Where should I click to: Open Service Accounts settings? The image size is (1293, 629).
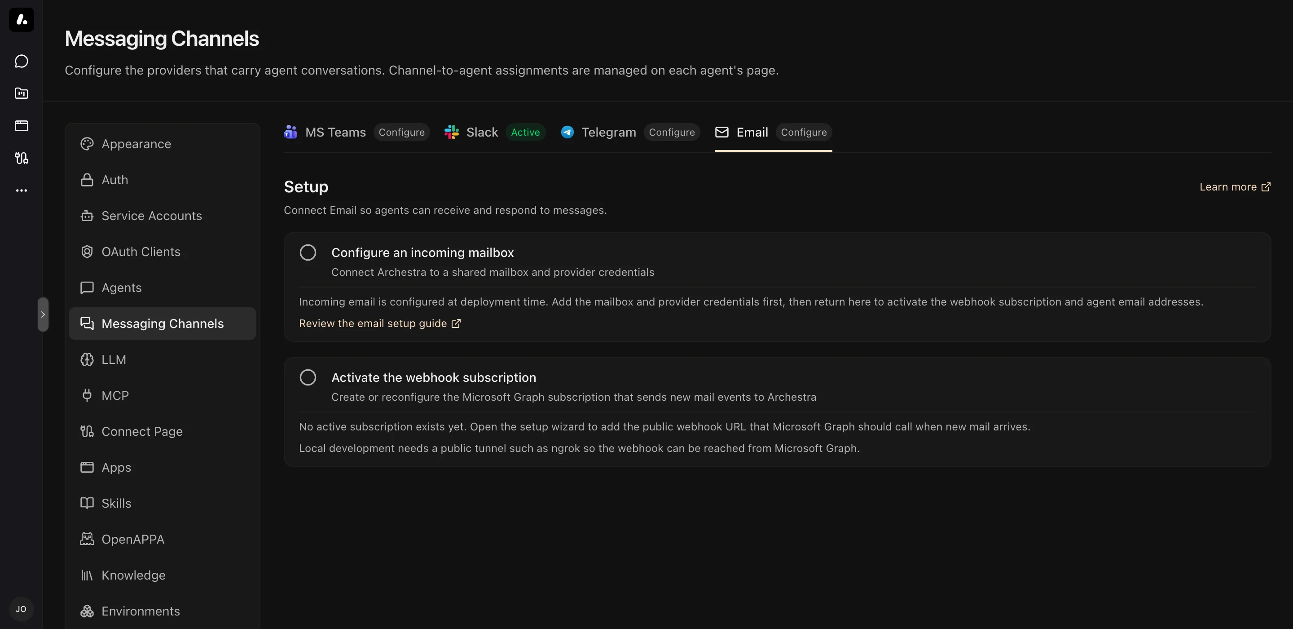click(162, 216)
